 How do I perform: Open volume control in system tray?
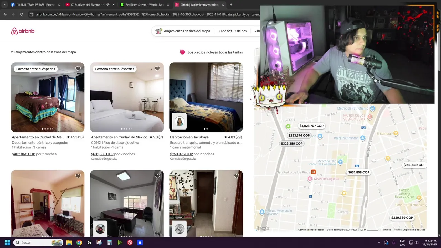pos(416,242)
